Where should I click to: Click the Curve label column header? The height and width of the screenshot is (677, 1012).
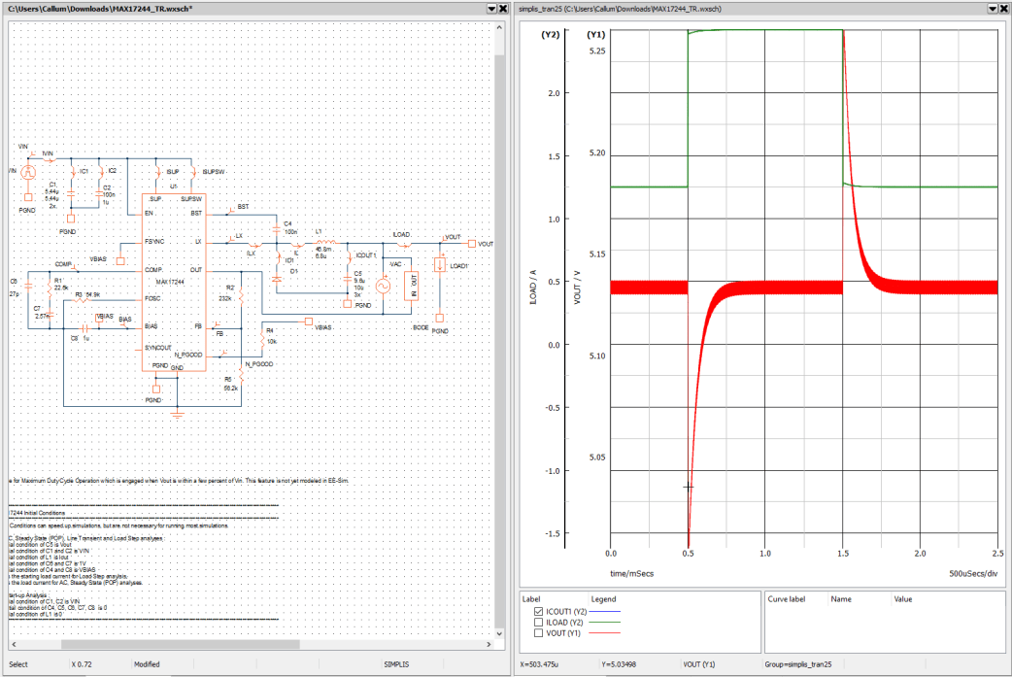click(x=786, y=599)
